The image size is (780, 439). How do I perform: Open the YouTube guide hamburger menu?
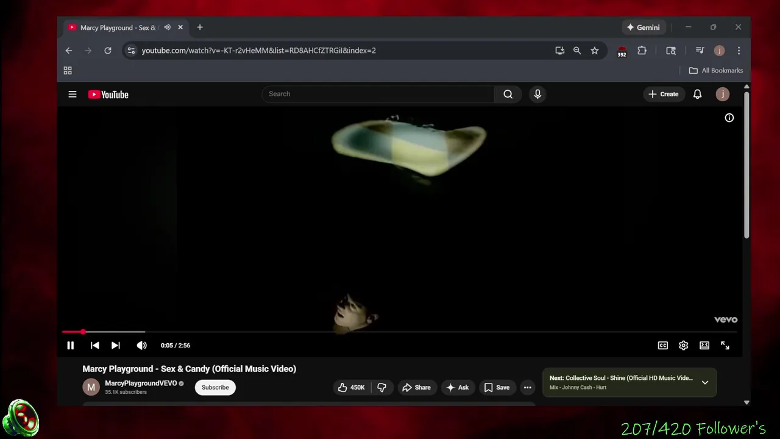pyautogui.click(x=73, y=94)
